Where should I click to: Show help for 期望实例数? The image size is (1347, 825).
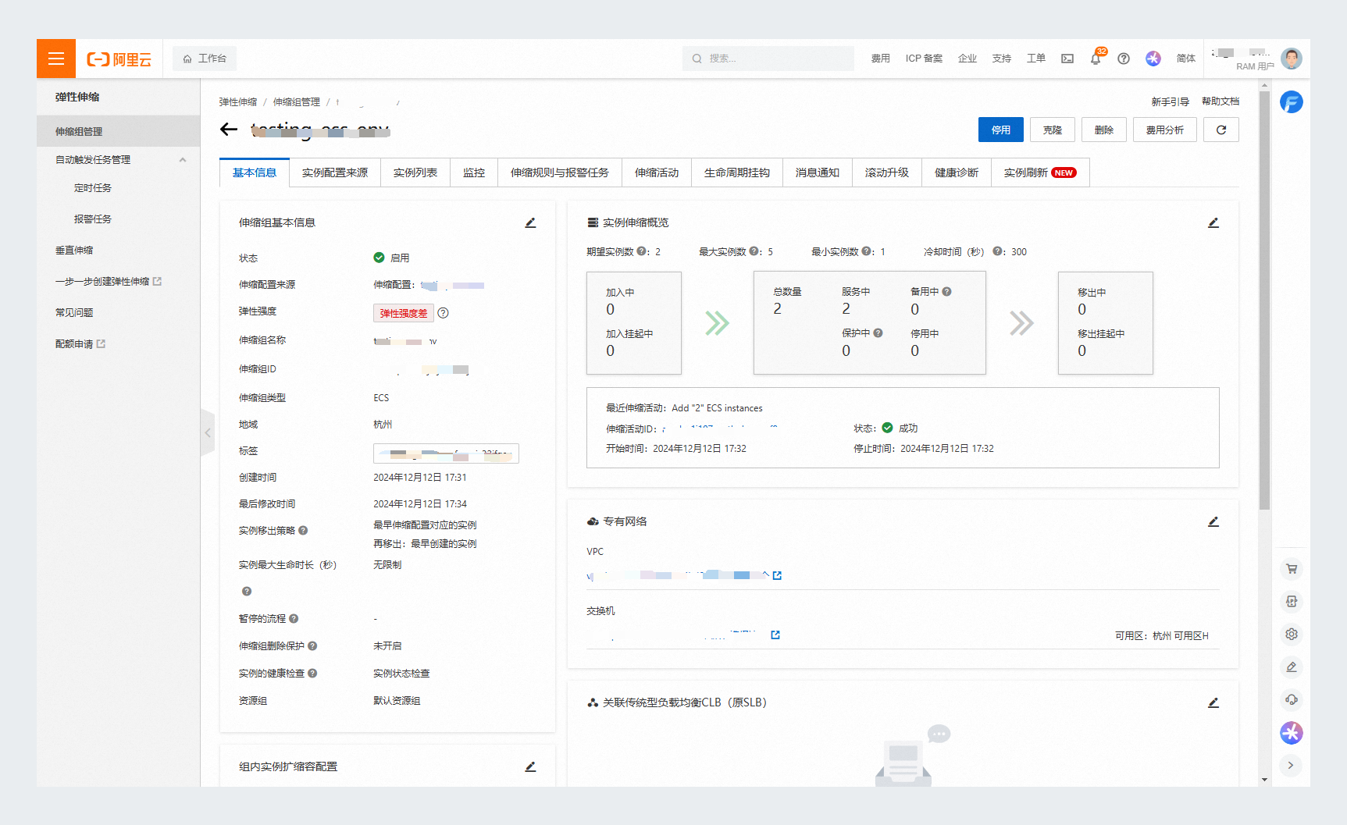(x=642, y=251)
